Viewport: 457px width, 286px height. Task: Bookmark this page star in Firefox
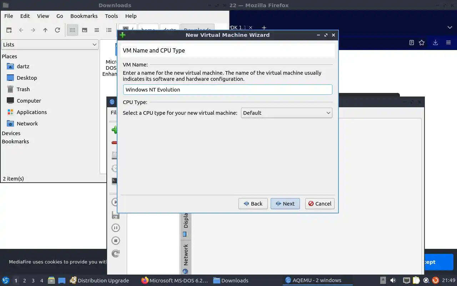click(x=422, y=43)
